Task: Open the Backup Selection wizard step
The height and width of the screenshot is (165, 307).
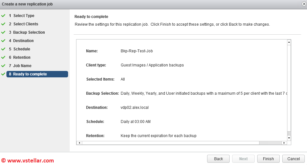Action: tap(29, 32)
